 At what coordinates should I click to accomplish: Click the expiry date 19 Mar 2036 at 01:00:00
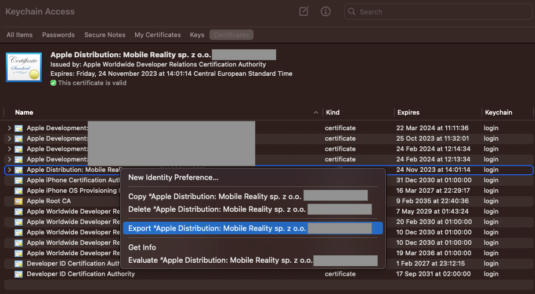click(x=433, y=253)
